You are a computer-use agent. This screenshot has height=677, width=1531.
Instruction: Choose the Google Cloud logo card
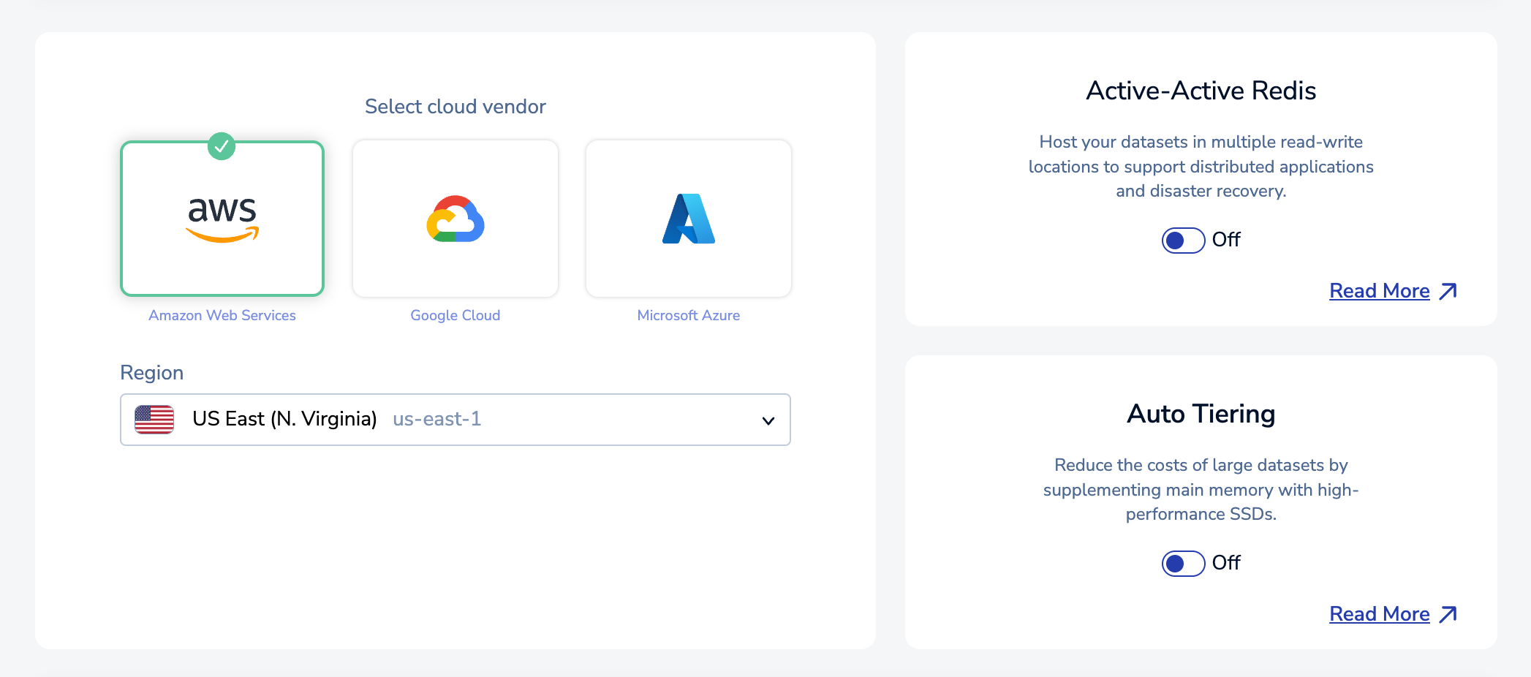click(455, 219)
